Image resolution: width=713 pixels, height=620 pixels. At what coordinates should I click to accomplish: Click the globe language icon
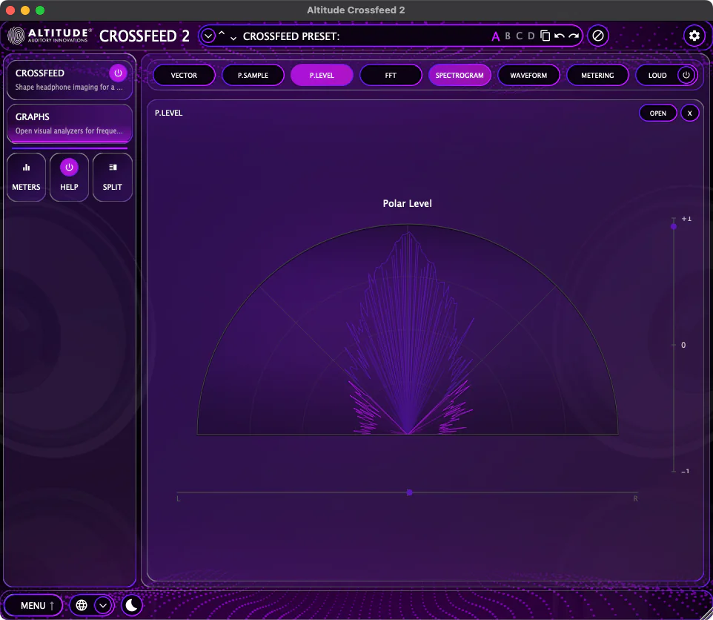82,605
